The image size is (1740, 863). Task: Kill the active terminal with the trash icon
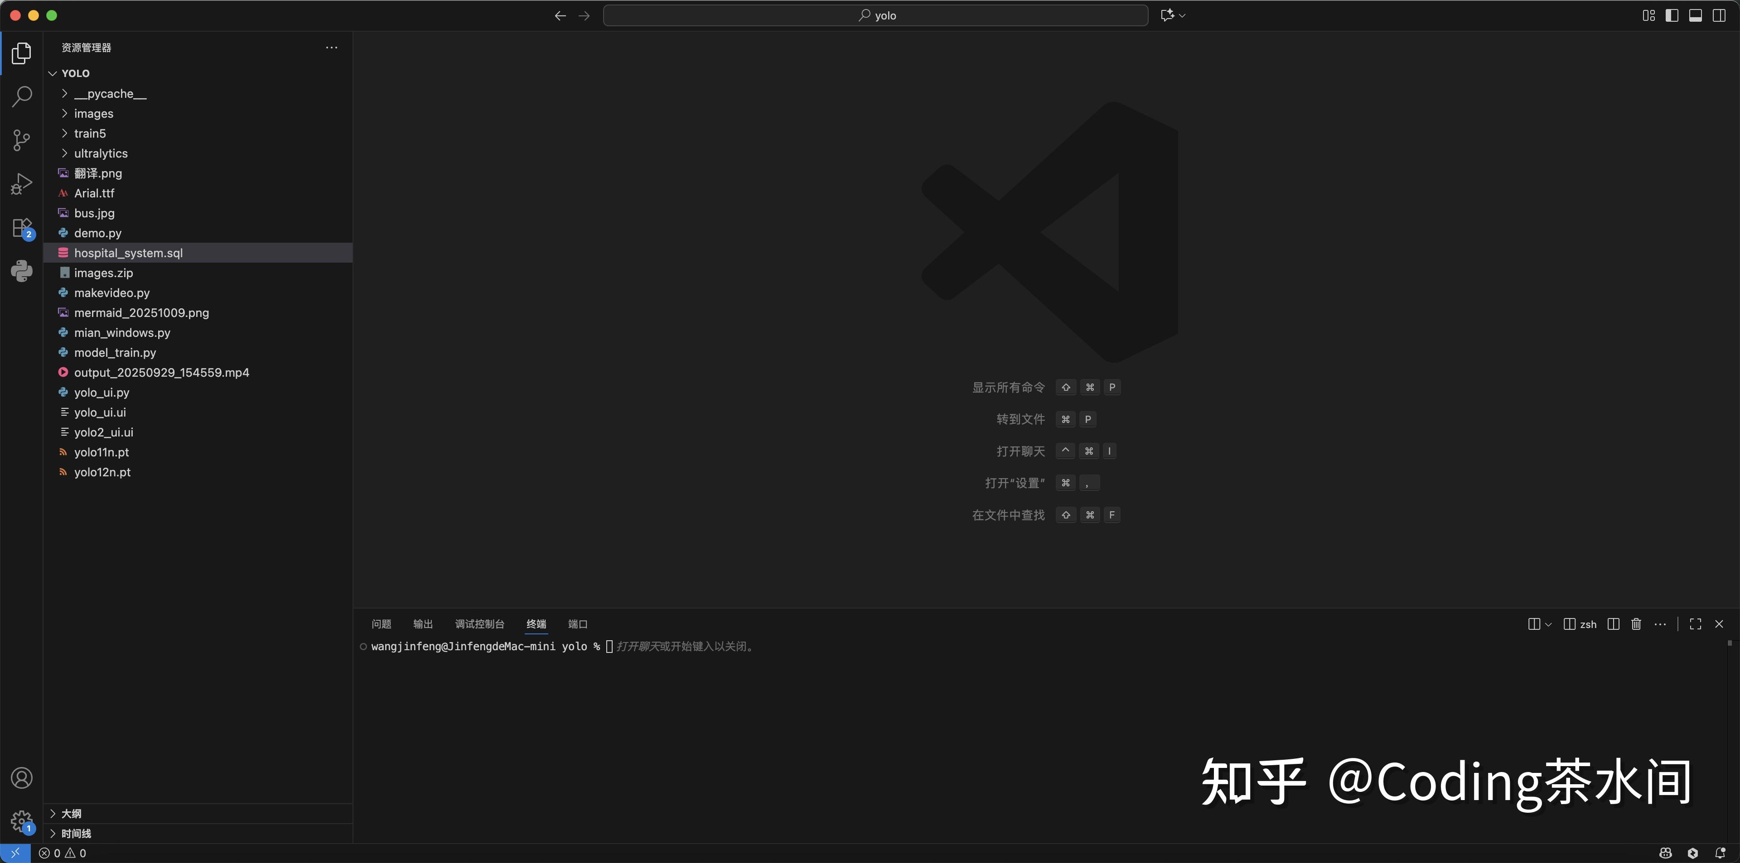(1635, 624)
